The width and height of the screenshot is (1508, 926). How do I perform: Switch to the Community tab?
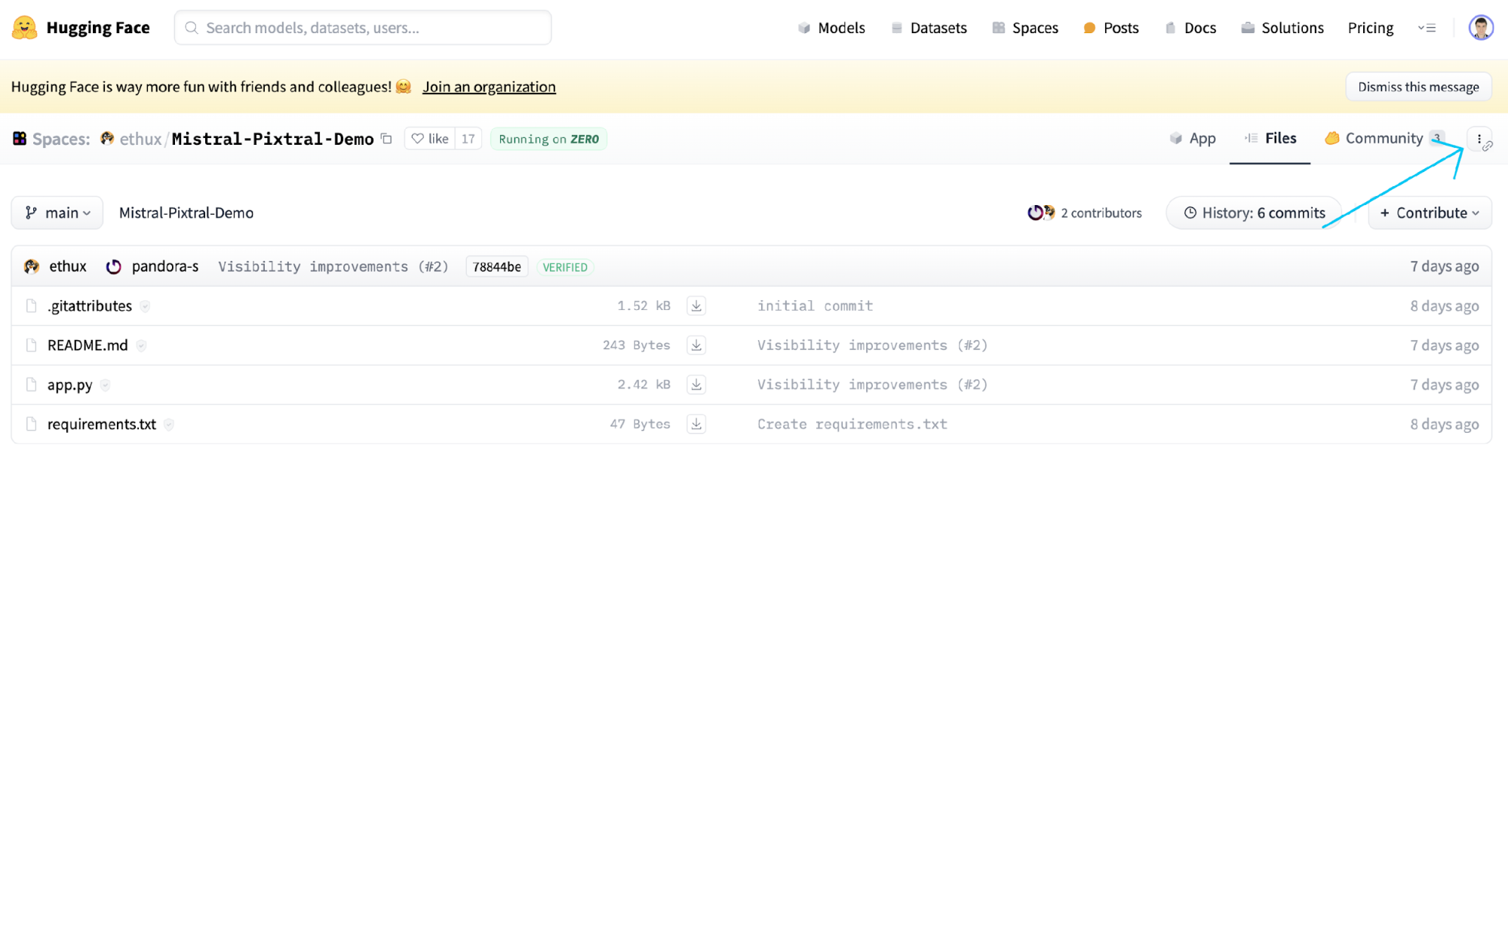1384,139
